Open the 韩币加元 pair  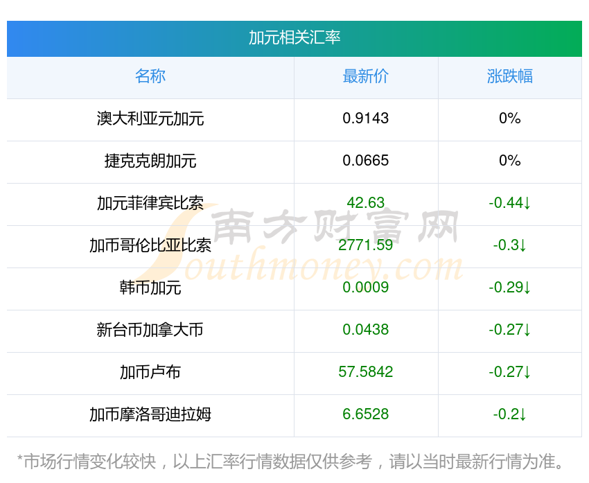(x=150, y=288)
